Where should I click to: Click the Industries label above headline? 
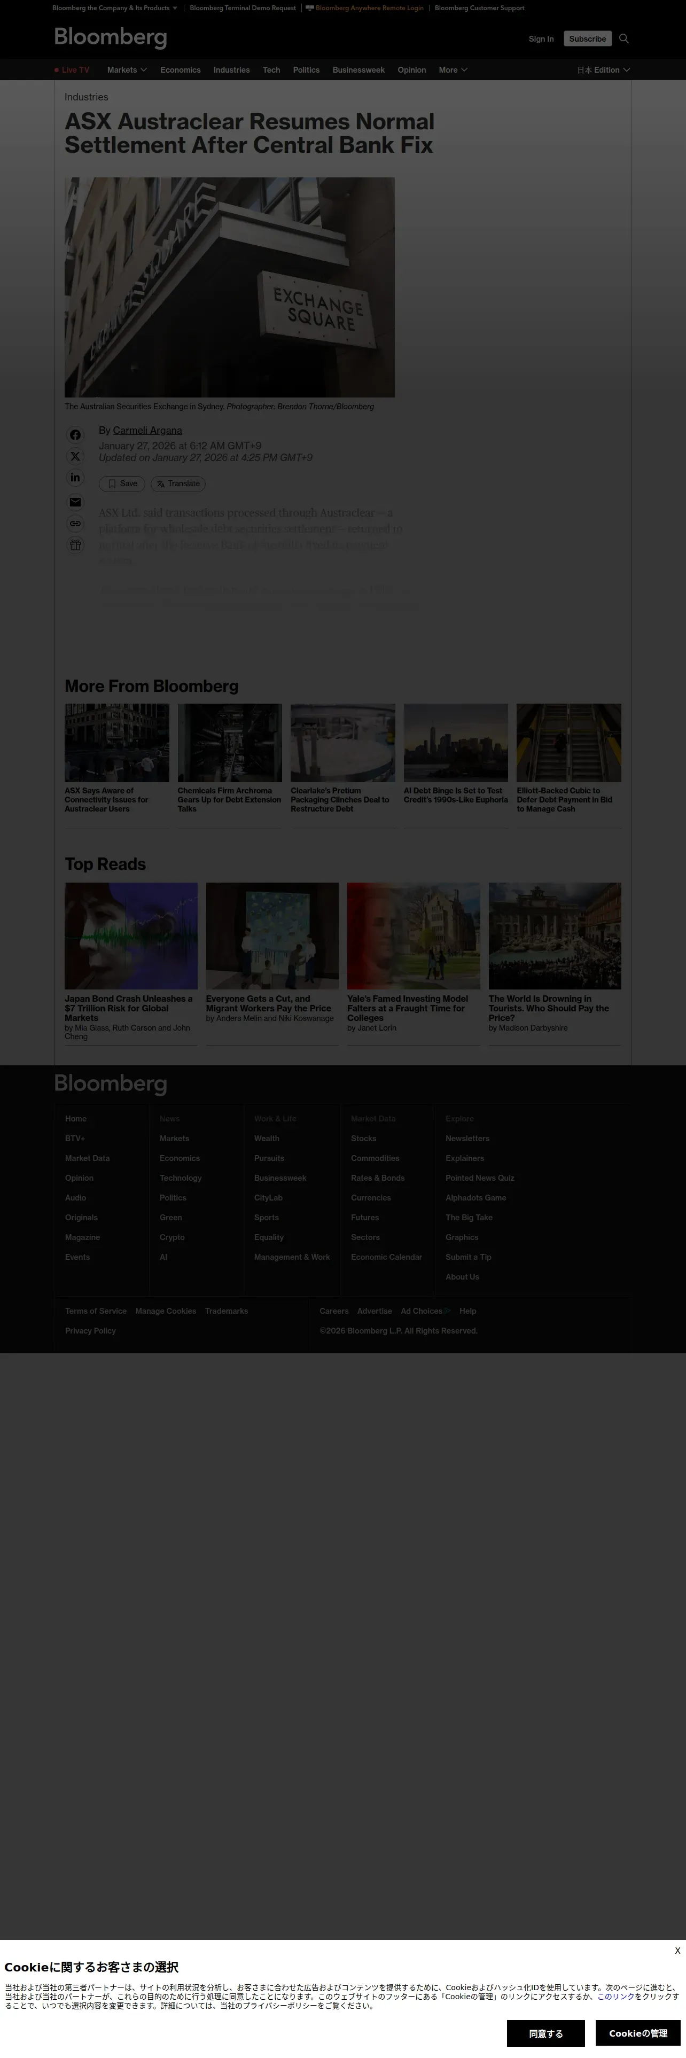[86, 97]
